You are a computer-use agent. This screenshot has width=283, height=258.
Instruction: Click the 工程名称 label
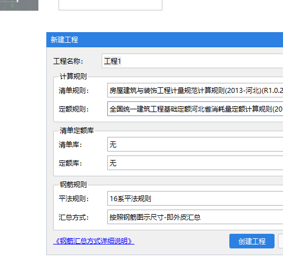[68, 61]
